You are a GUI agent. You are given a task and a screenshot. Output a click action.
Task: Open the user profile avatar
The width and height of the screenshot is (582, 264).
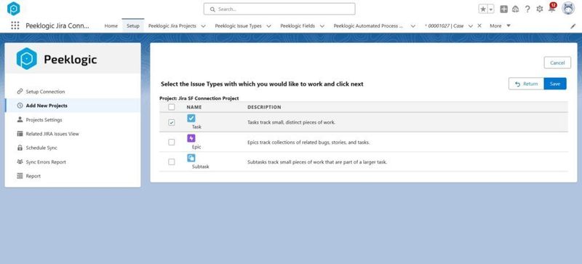568,9
